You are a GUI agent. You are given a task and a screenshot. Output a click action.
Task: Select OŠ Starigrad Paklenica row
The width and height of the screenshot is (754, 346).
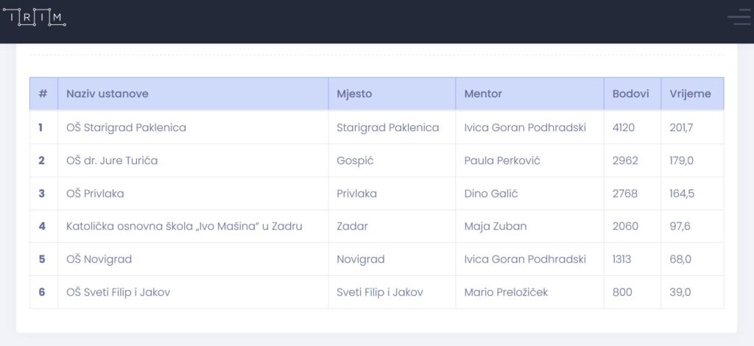click(x=376, y=127)
